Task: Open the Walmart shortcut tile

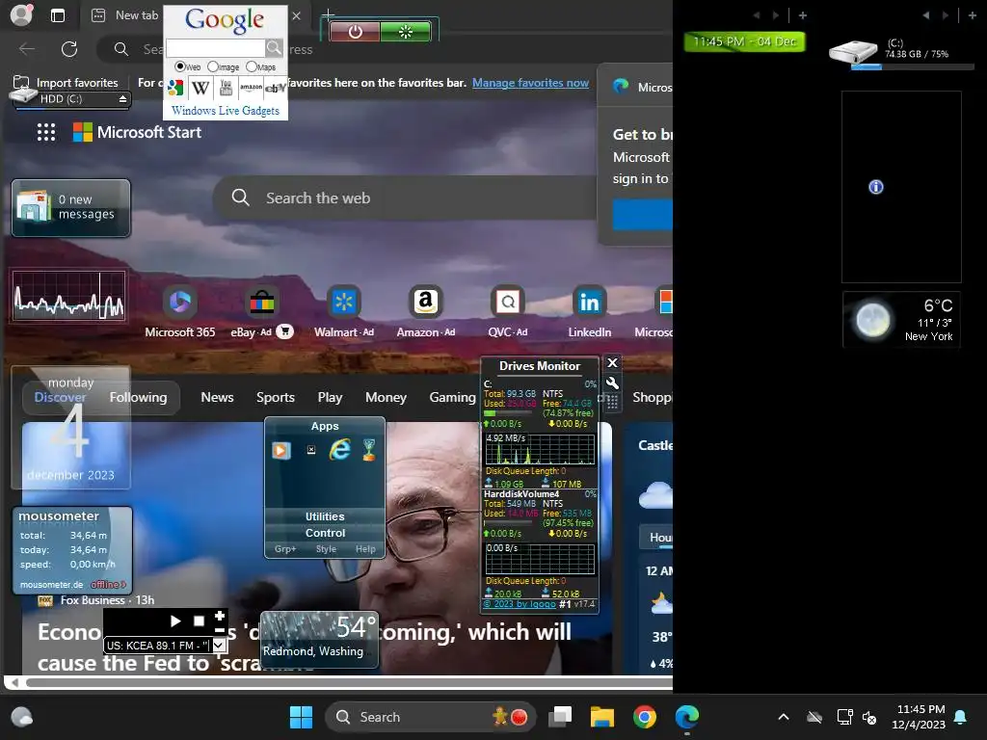Action: (x=344, y=311)
